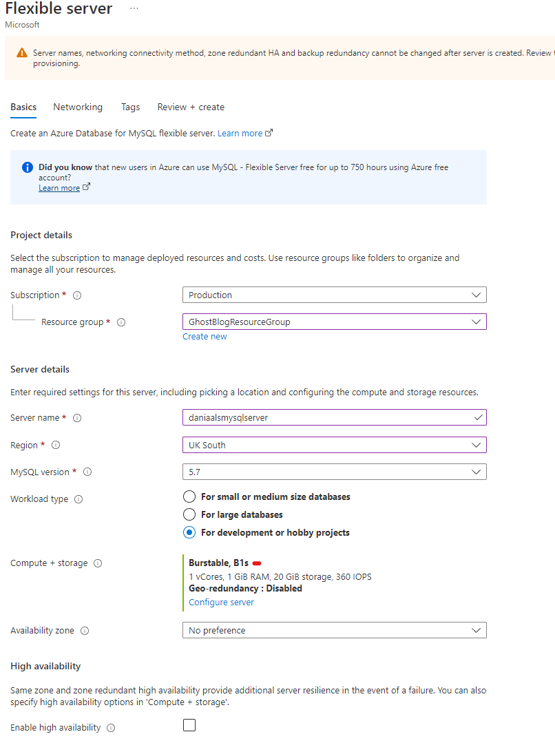
Task: Open the Subscription dropdown showing Production
Action: tap(335, 295)
